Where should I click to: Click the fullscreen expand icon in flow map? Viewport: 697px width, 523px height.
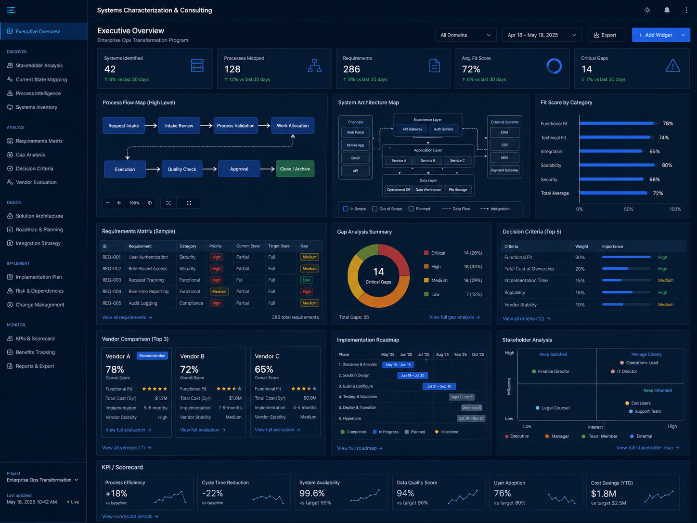pyautogui.click(x=189, y=203)
